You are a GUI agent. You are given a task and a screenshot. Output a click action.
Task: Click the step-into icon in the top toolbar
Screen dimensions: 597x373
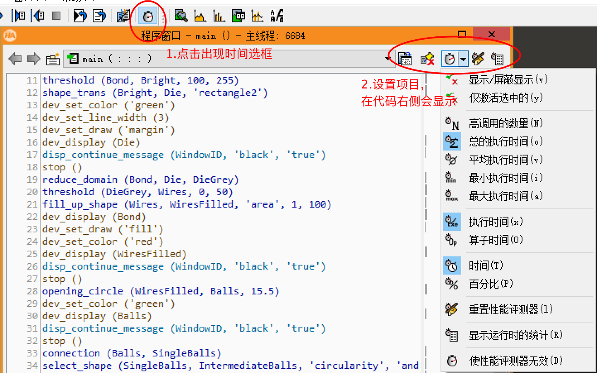click(18, 16)
